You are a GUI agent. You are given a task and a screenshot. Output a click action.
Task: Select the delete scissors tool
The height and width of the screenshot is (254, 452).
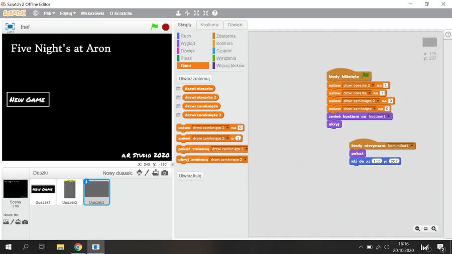[187, 13]
